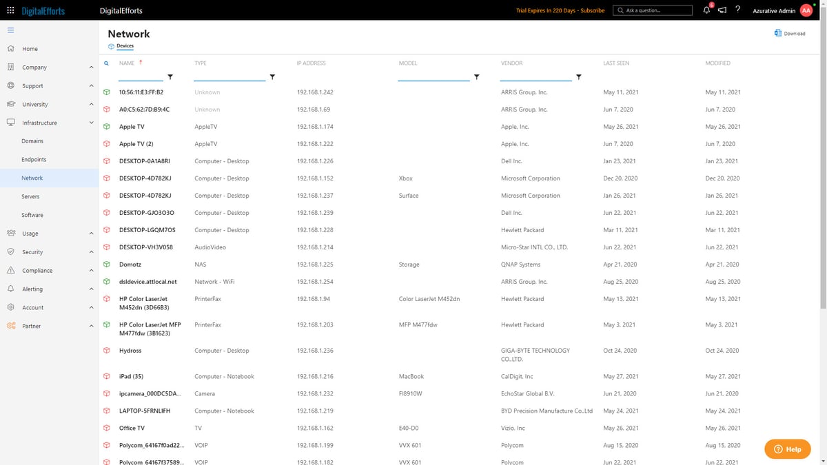Select the Network sidebar item
Screen dimensions: 827x465
(50, 178)
